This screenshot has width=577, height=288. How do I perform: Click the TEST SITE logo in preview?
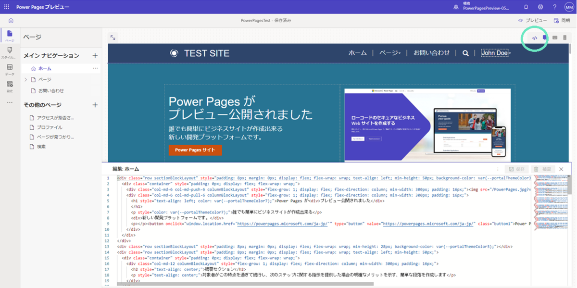(x=200, y=53)
